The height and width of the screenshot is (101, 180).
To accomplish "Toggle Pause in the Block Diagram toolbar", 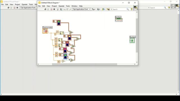I will click(54, 9).
